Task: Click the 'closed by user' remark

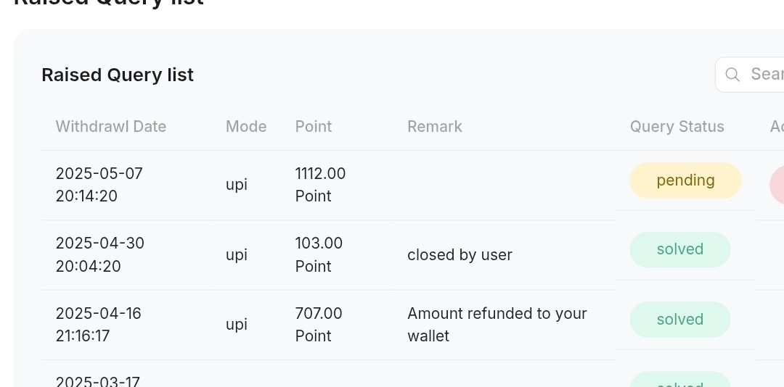Action: click(460, 254)
